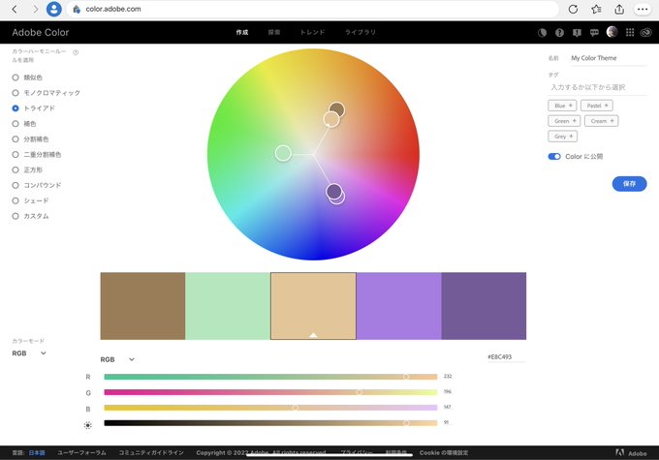Viewport: 659px width, 460px height.
Task: Open the Adobe account avatar
Action: pos(612,32)
